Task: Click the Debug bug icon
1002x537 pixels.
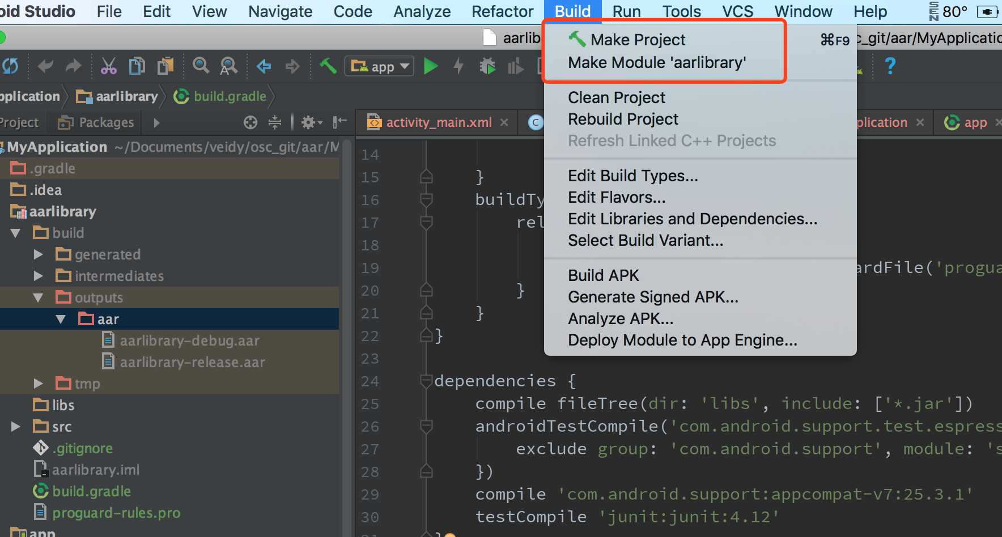Action: 487,66
